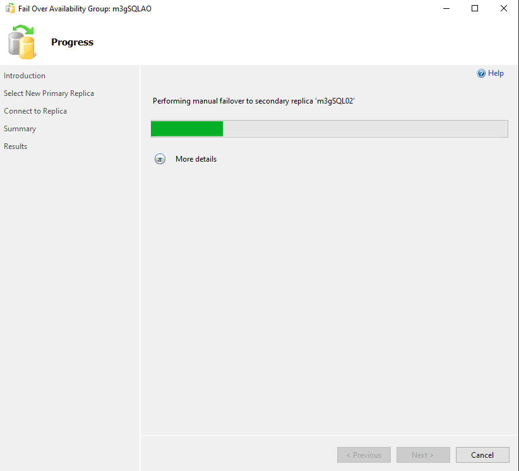
Task: Click the Previous button
Action: pyautogui.click(x=364, y=455)
